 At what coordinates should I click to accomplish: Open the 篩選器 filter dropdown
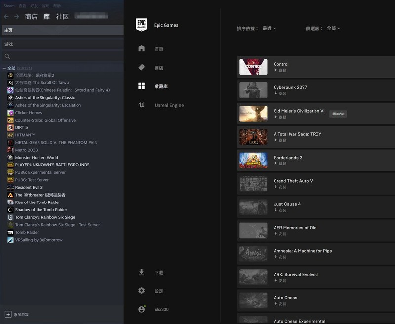[333, 28]
